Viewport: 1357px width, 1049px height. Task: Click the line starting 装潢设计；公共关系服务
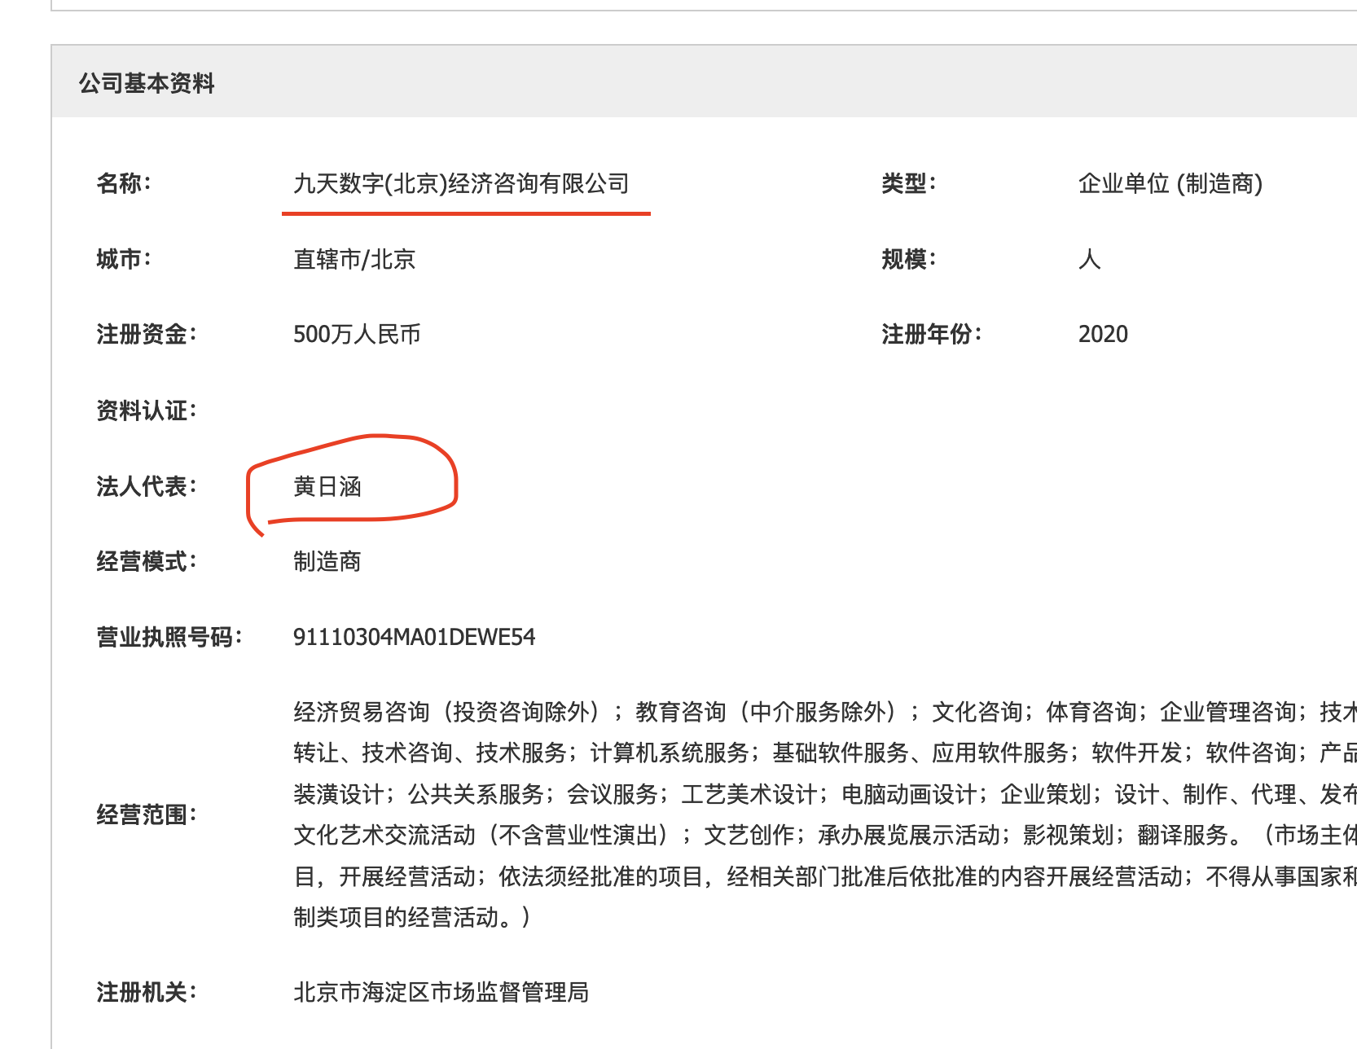click(824, 794)
